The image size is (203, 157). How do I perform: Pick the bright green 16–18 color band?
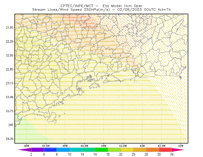click(101, 150)
